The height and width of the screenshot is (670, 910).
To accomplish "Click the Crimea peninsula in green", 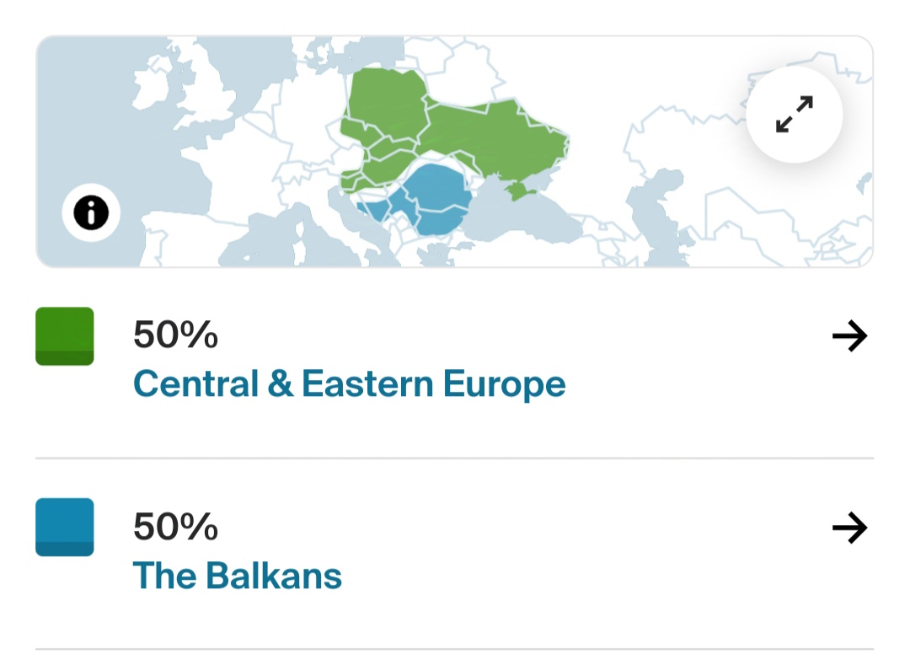I will 521,190.
